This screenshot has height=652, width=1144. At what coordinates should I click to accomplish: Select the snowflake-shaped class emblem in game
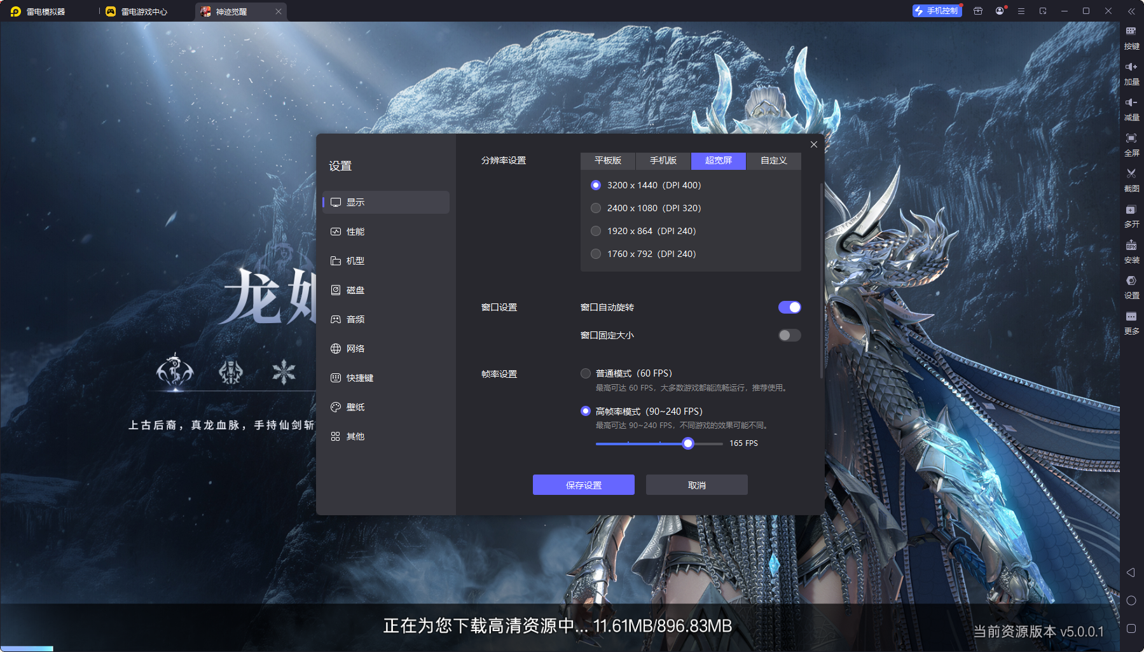point(284,371)
